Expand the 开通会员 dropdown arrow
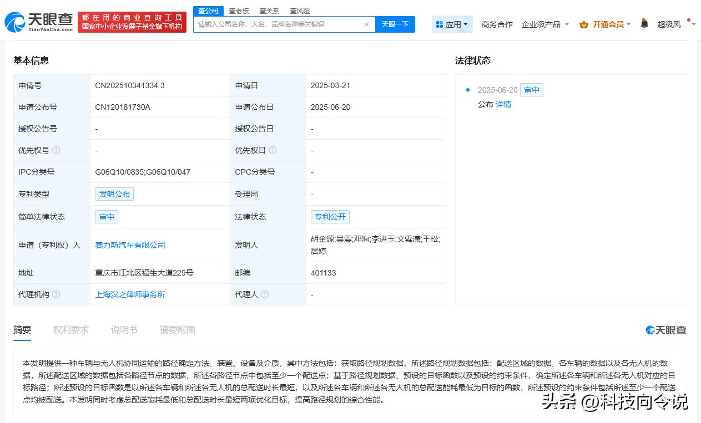This screenshot has height=423, width=701. point(629,24)
